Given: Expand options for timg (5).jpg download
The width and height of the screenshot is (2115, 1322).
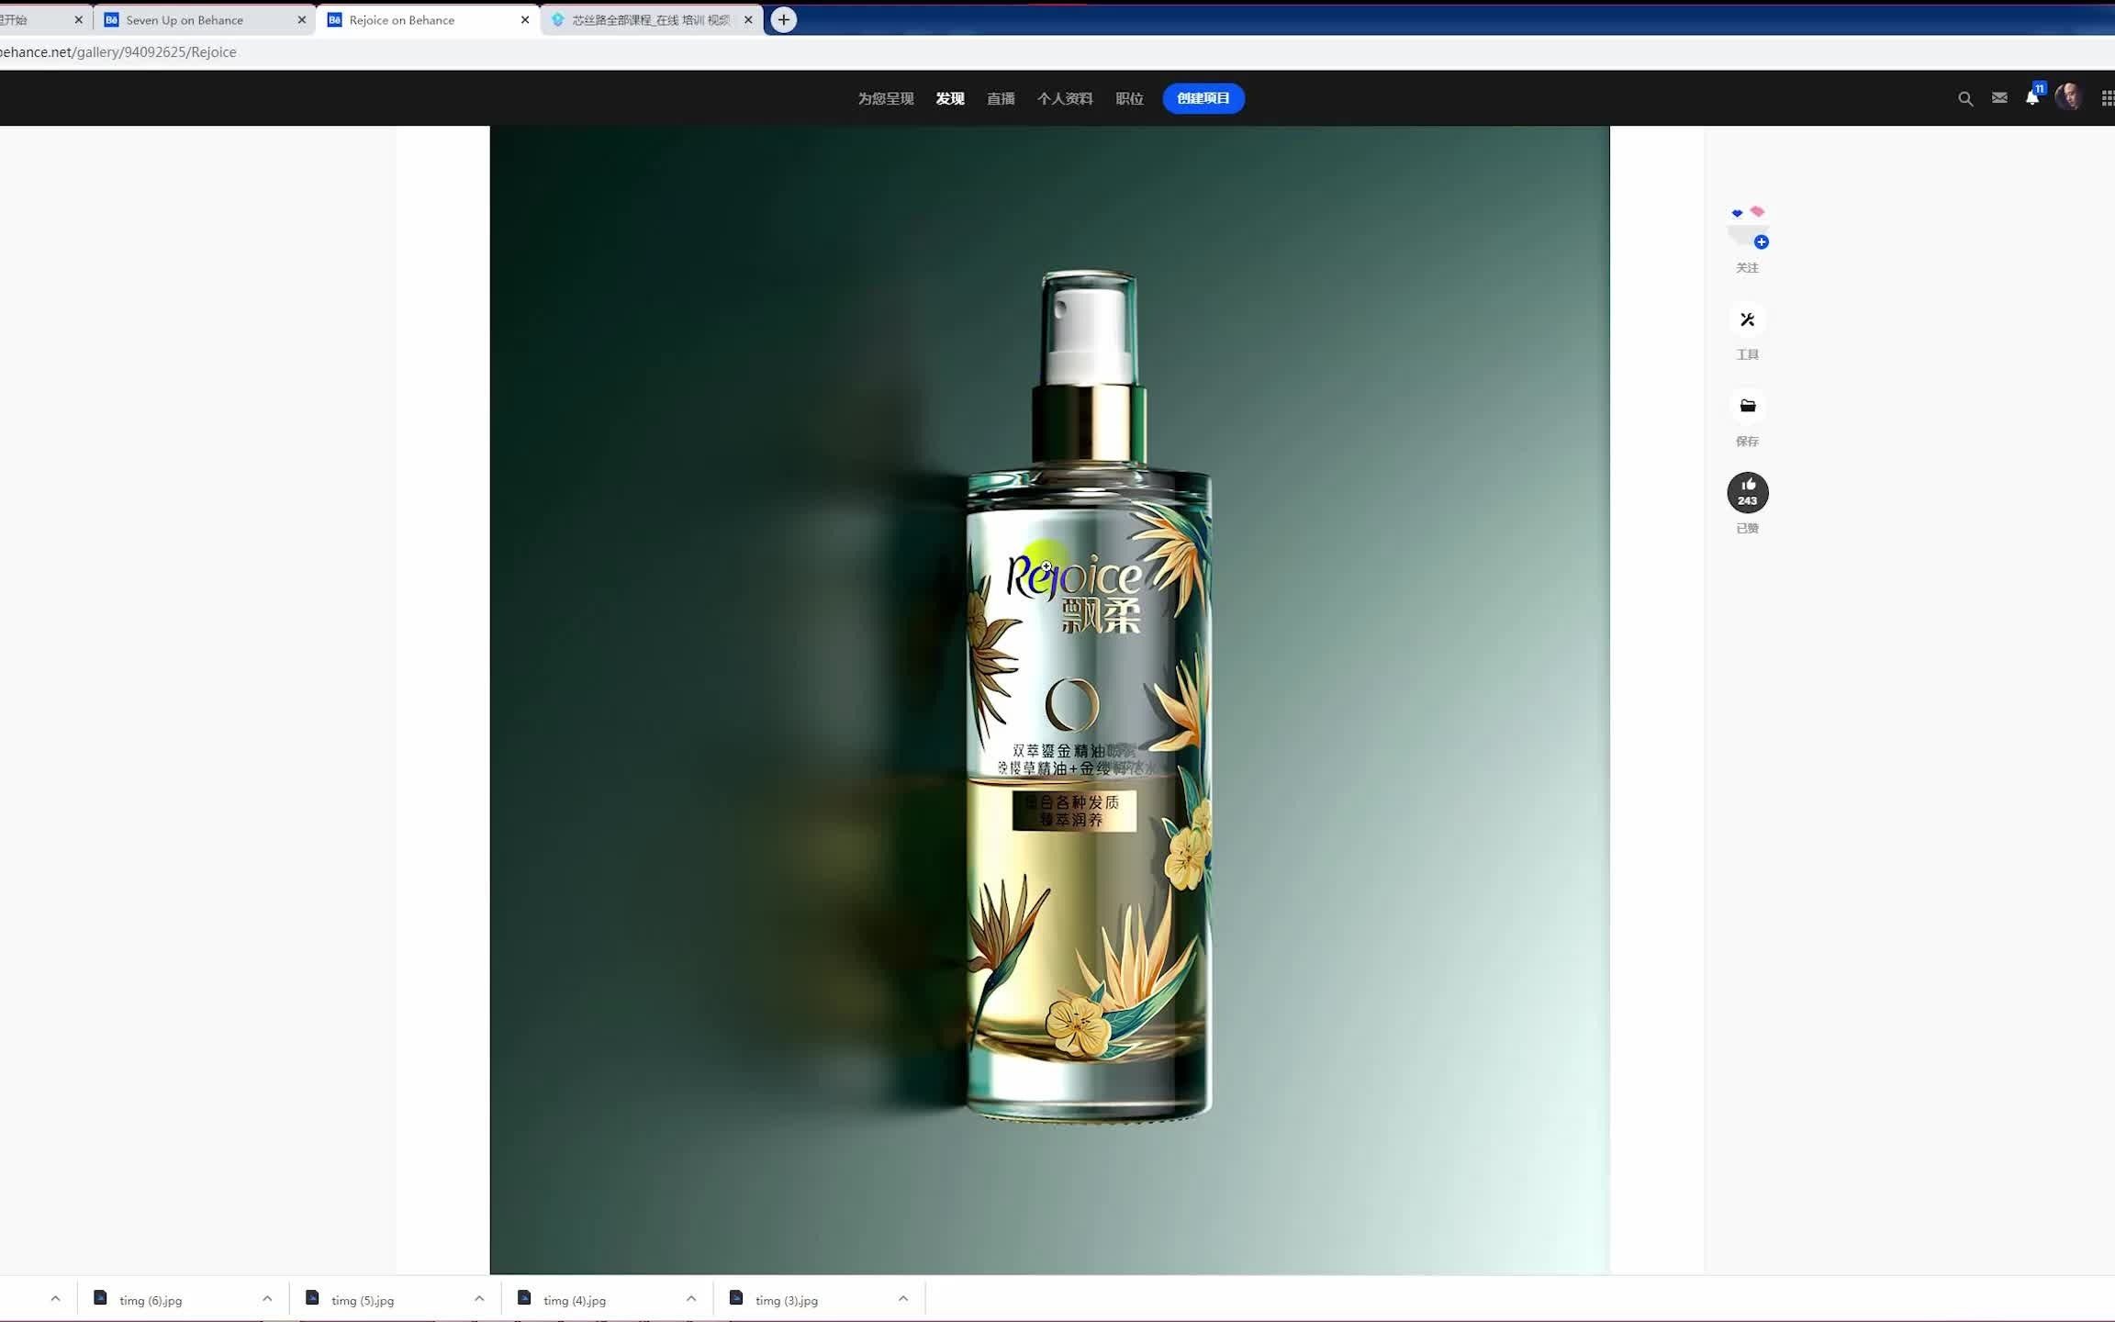Looking at the screenshot, I should (479, 1299).
